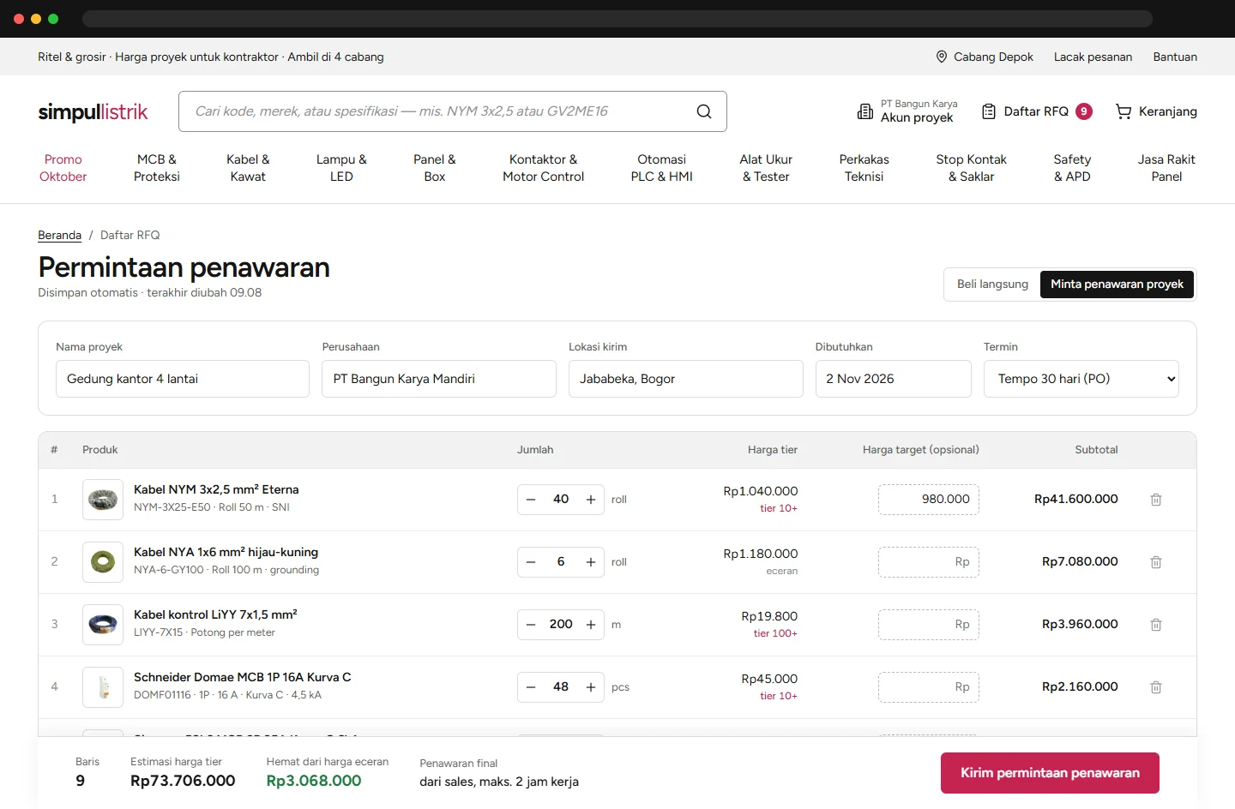Increase Schneider Domae MCB quantity
This screenshot has width=1235, height=809.
tap(591, 687)
